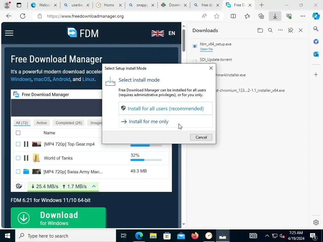Follow the macOS link
Viewport: 323px width, 242px height.
42,79
